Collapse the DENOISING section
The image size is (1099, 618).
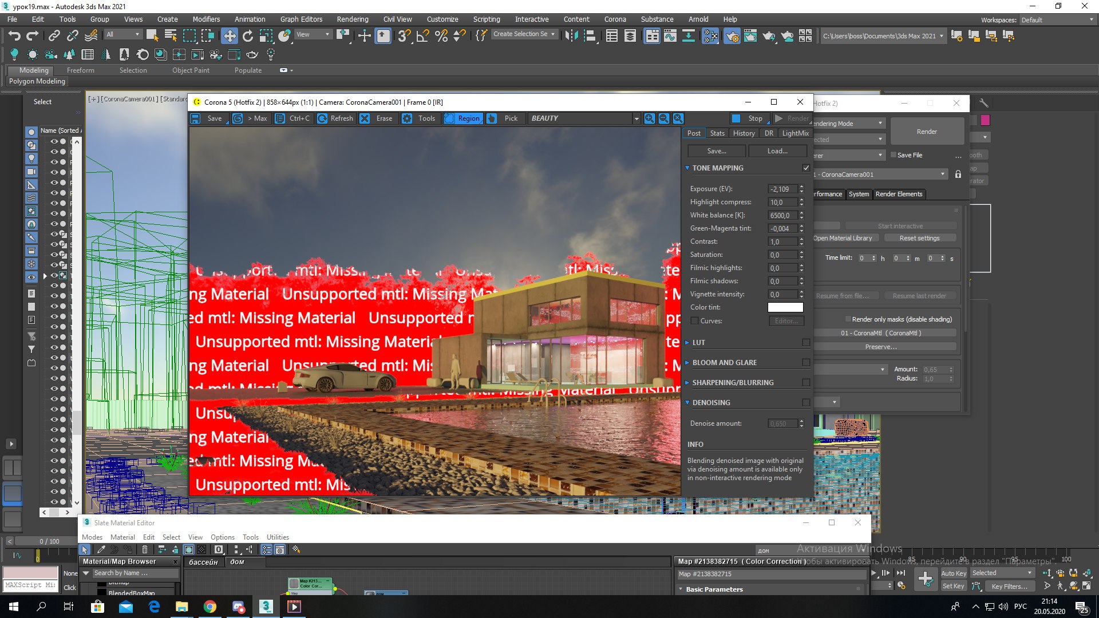point(687,403)
